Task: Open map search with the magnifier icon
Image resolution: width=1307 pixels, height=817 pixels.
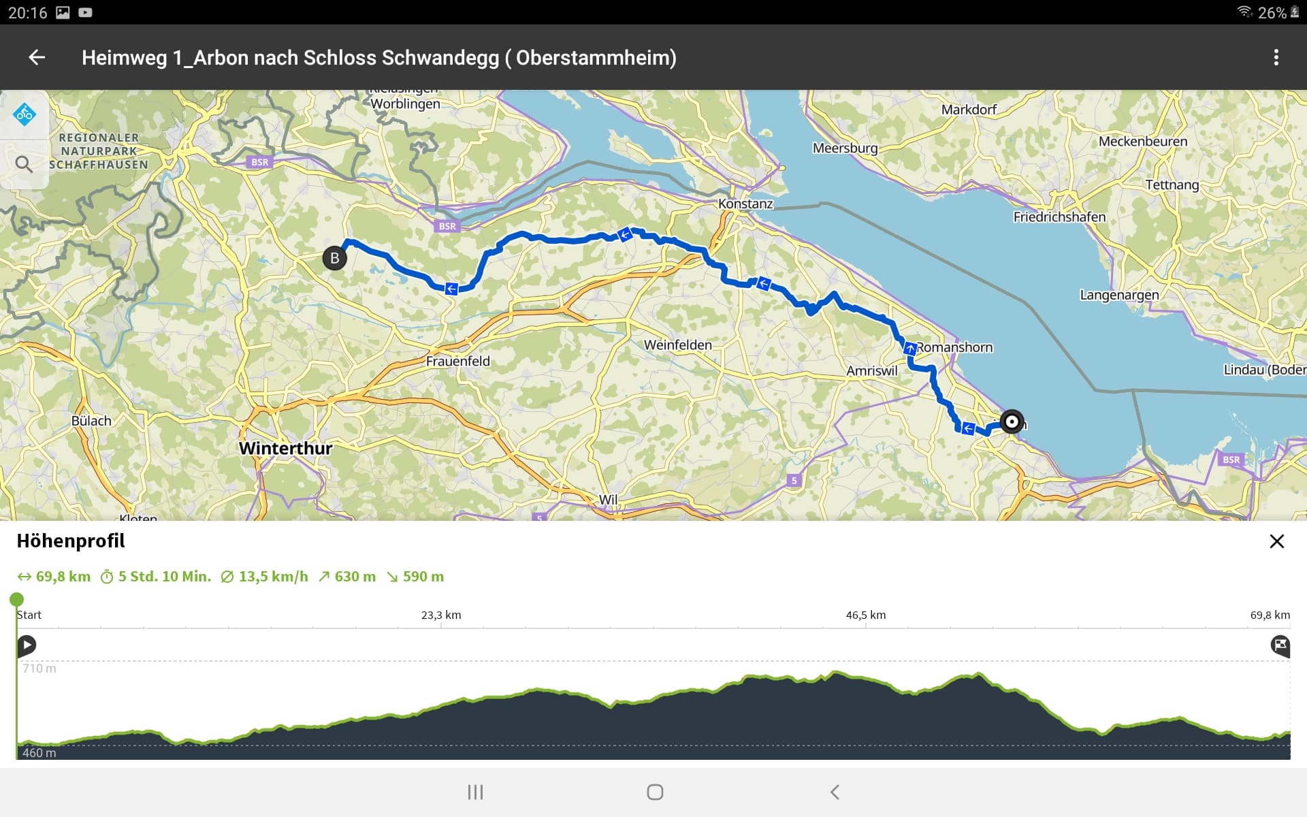Action: 24,164
